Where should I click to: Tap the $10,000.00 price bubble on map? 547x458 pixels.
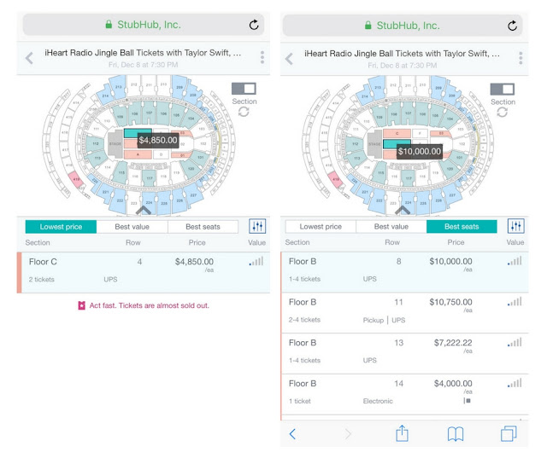pos(420,152)
